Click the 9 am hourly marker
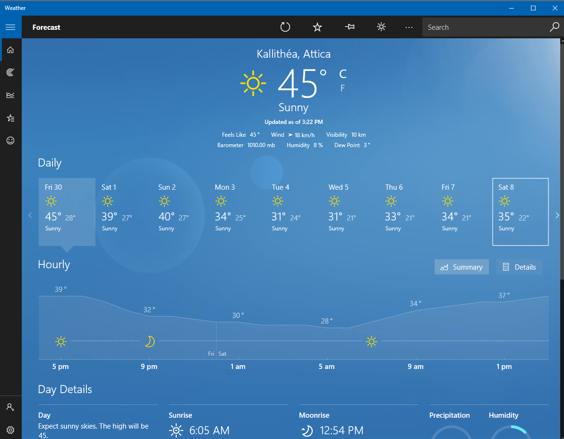Viewport: 564px width, 439px height. (416, 367)
